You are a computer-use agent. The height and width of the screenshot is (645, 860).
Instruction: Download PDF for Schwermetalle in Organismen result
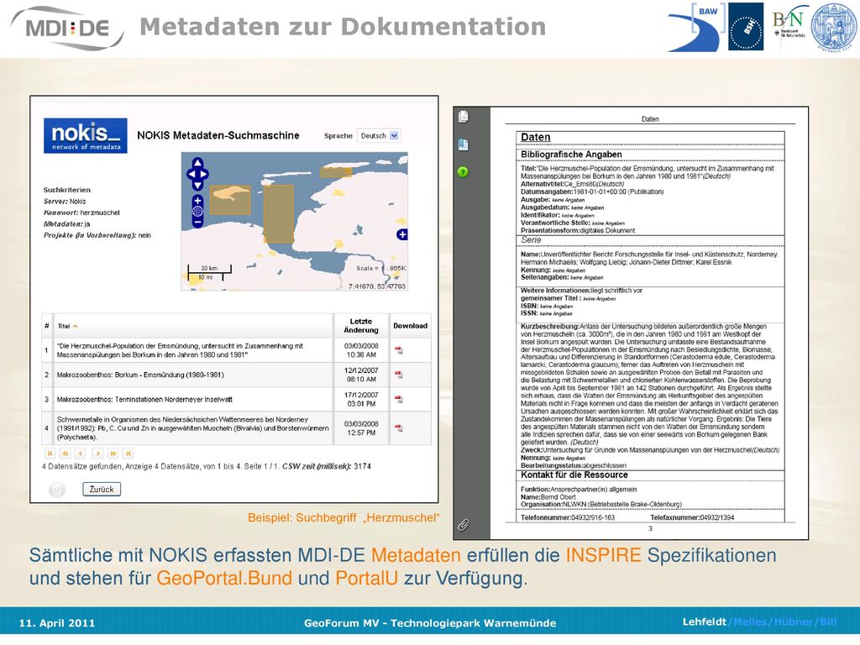click(399, 427)
